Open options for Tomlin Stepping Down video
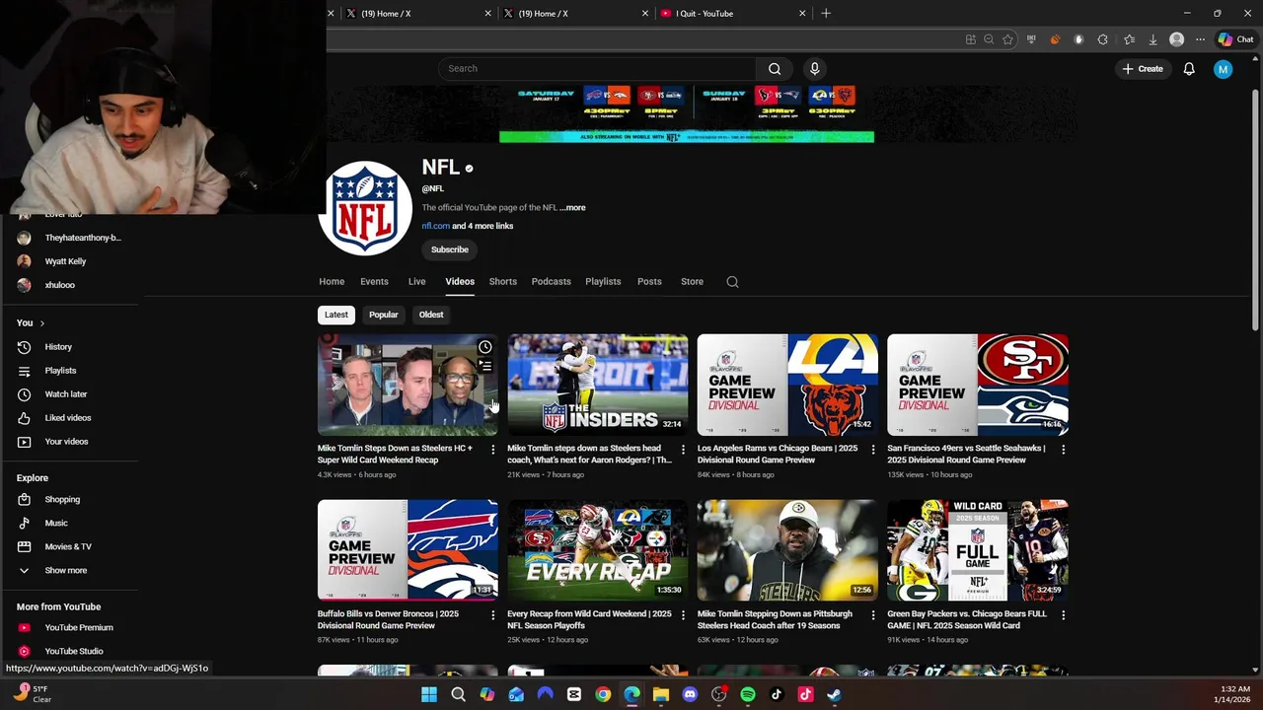 pyautogui.click(x=872, y=615)
